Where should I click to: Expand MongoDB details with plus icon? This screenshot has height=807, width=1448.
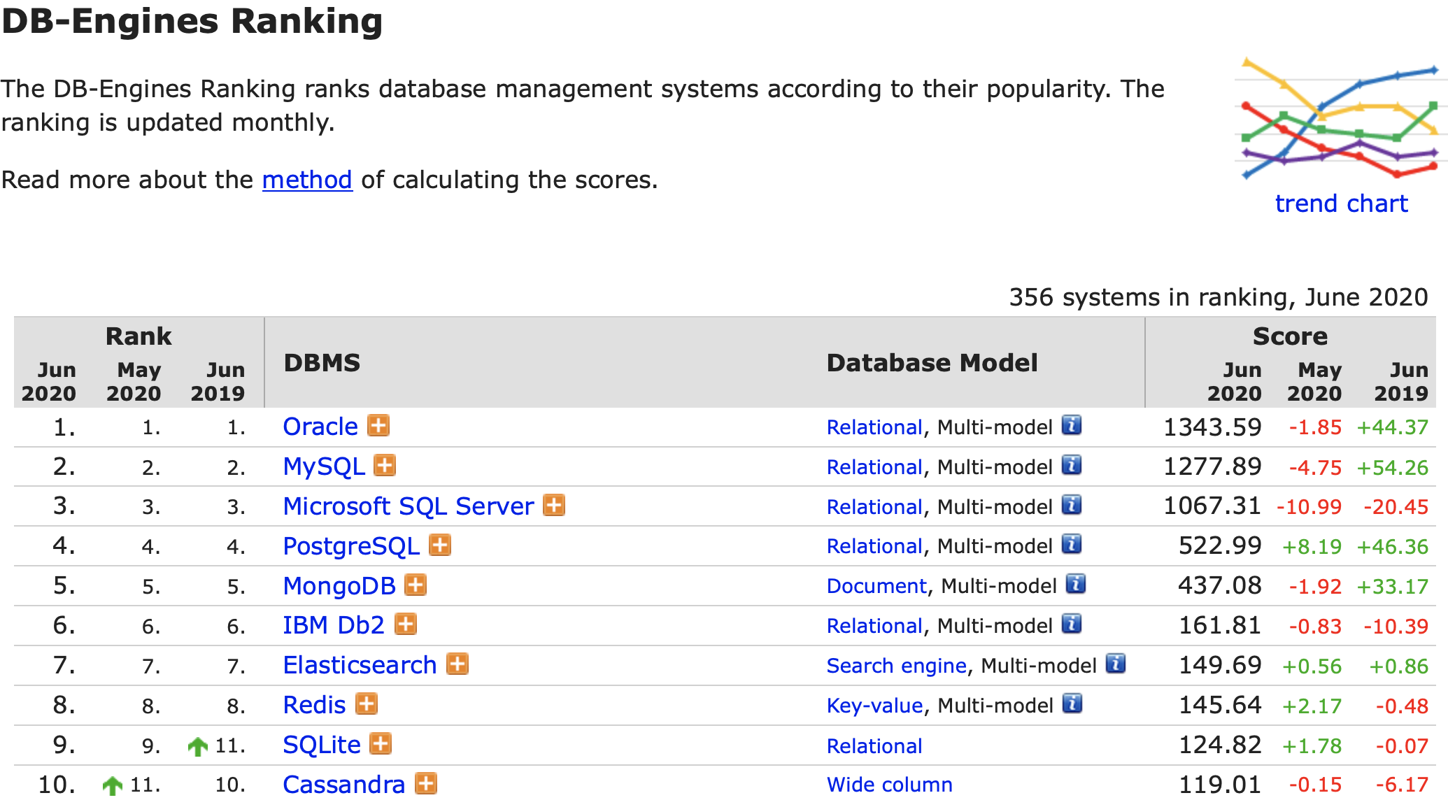tap(416, 585)
